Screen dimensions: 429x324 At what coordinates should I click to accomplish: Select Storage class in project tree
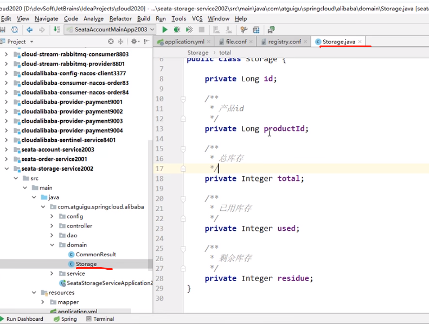click(86, 264)
